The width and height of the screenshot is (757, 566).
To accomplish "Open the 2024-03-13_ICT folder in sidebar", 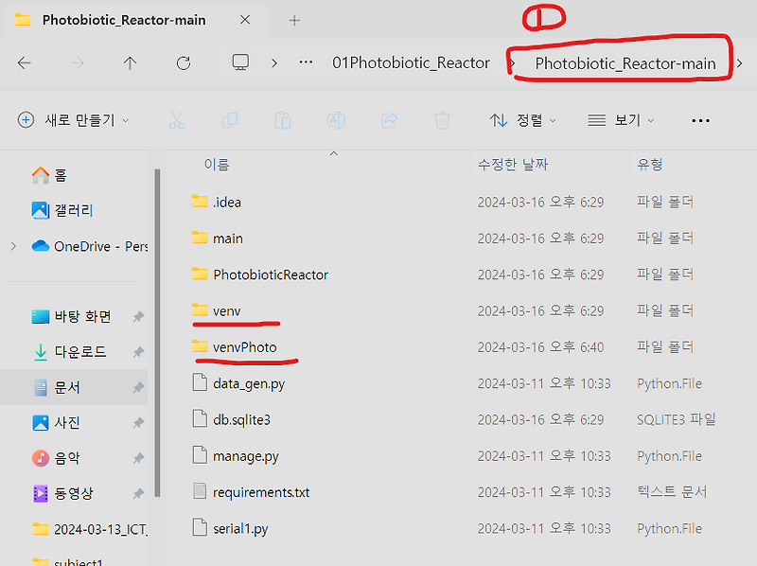I will (x=89, y=529).
